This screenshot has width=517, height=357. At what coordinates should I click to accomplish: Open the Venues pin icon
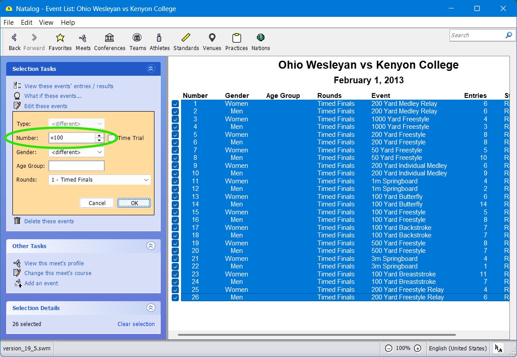212,42
